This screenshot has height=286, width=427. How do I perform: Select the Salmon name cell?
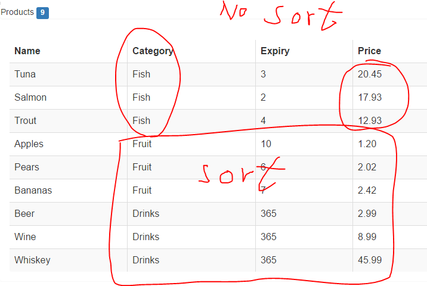click(x=30, y=98)
